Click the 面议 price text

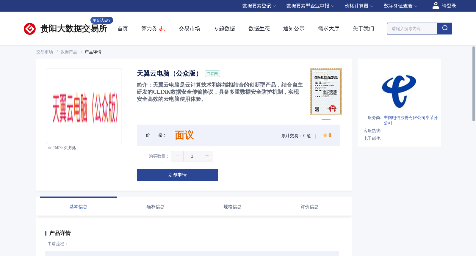pyautogui.click(x=184, y=135)
